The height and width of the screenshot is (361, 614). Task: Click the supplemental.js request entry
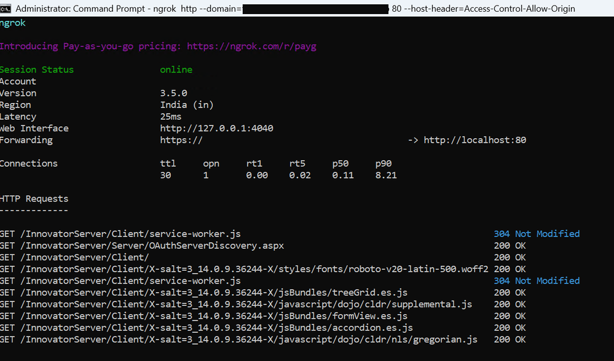click(x=235, y=305)
